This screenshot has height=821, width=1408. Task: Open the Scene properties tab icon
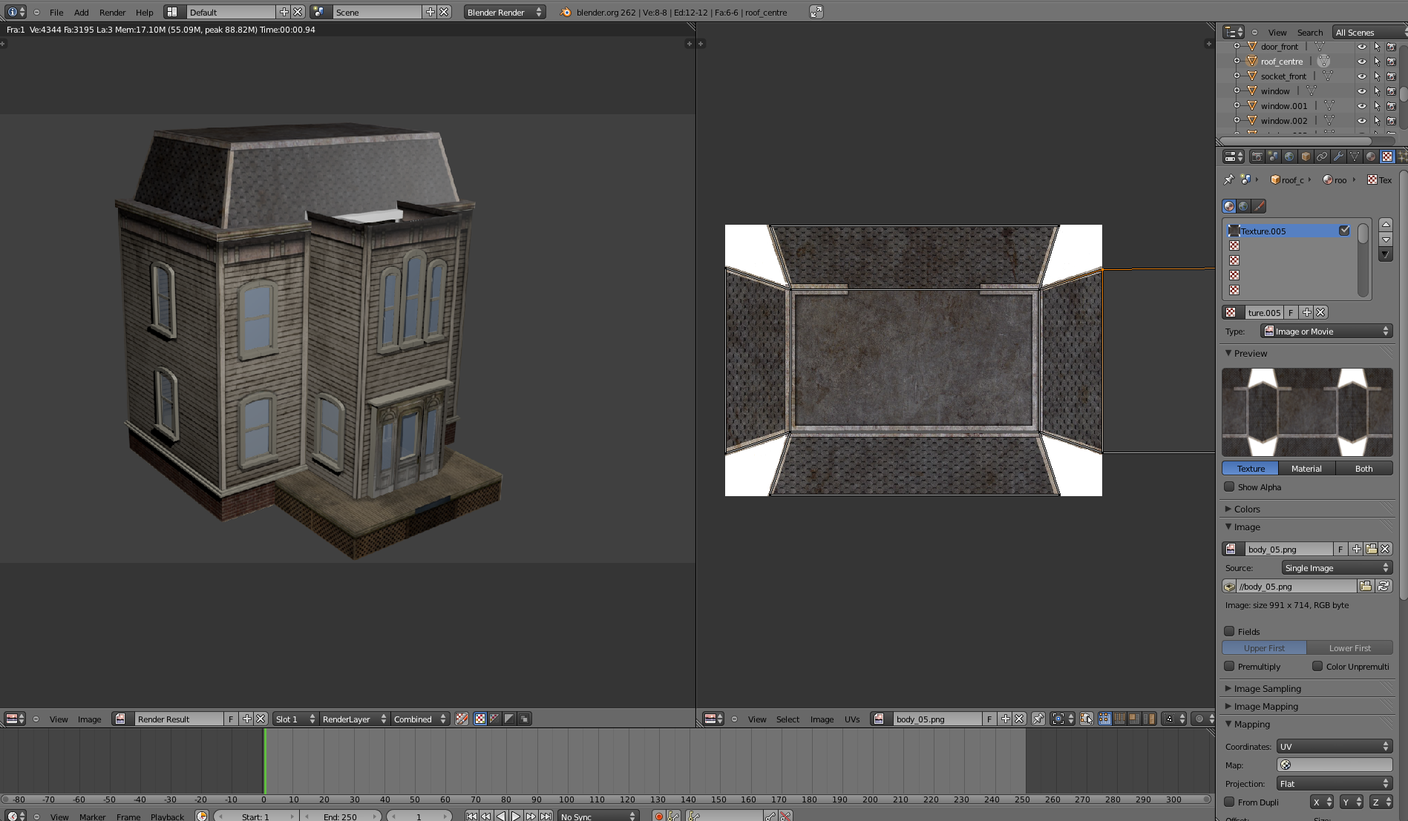pyautogui.click(x=1273, y=156)
